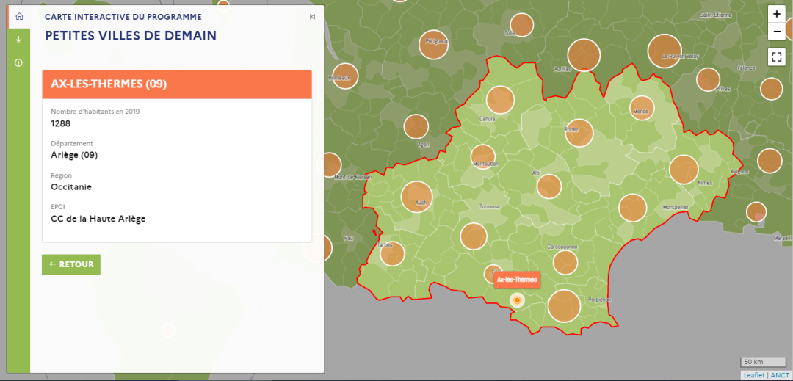Click the Occitanie region value
This screenshot has width=793, height=381.
point(71,187)
